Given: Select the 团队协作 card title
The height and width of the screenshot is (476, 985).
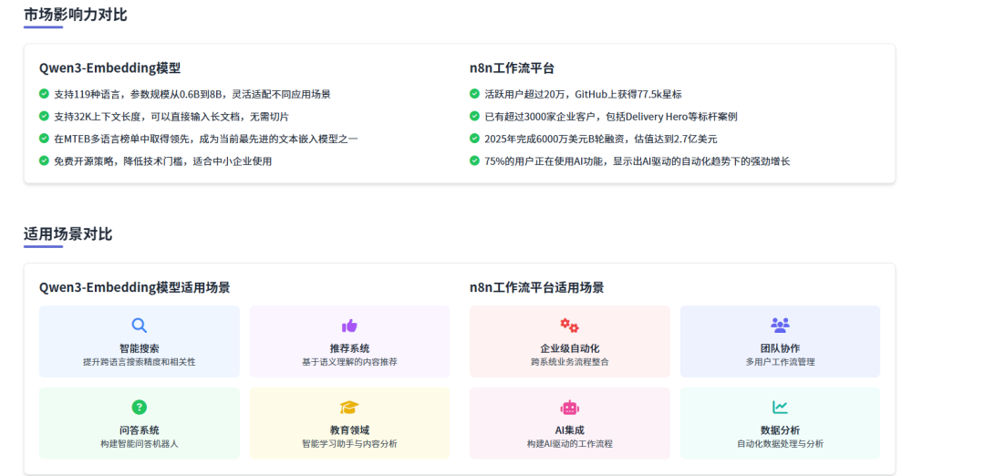Looking at the screenshot, I should (x=780, y=348).
